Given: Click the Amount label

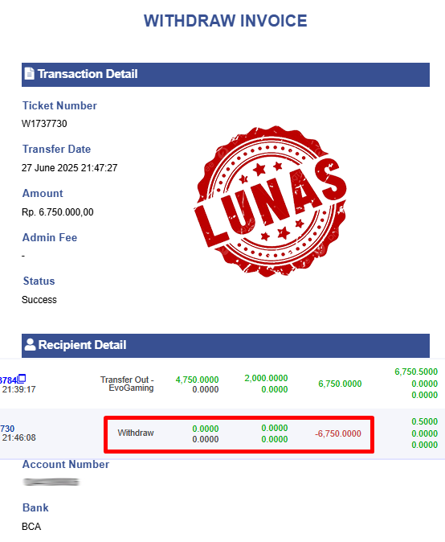Looking at the screenshot, I should (43, 193).
